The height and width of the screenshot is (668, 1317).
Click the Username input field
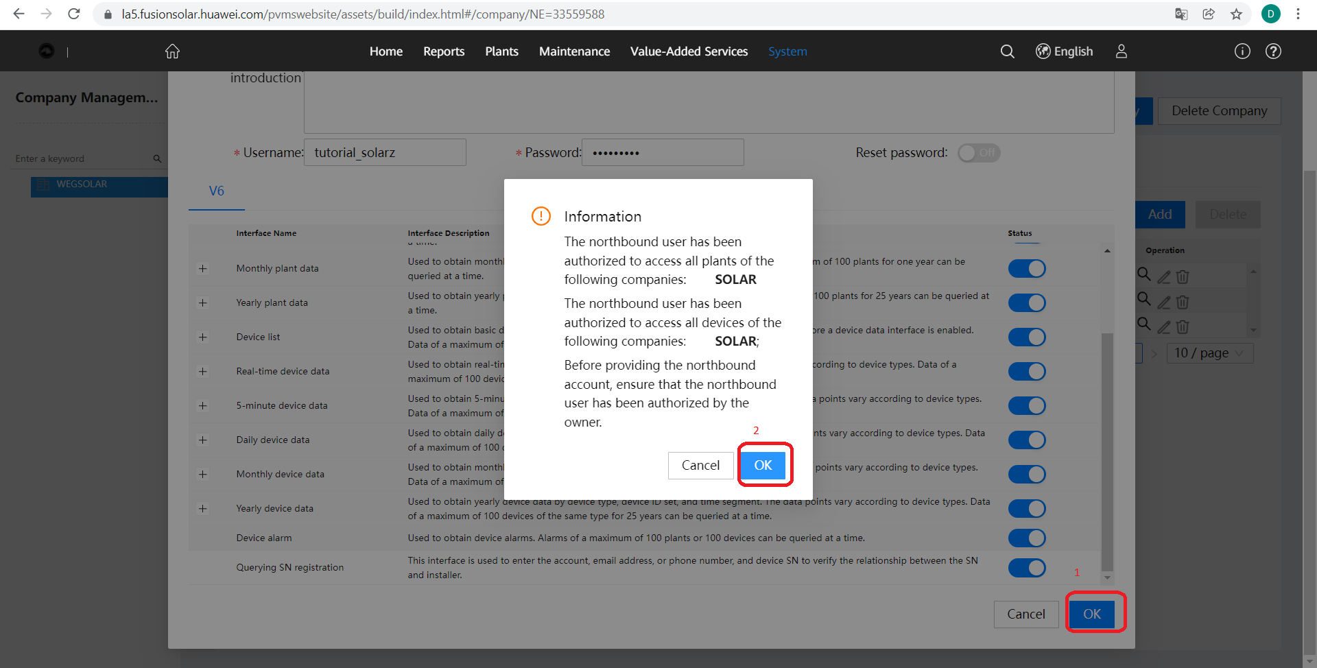385,152
